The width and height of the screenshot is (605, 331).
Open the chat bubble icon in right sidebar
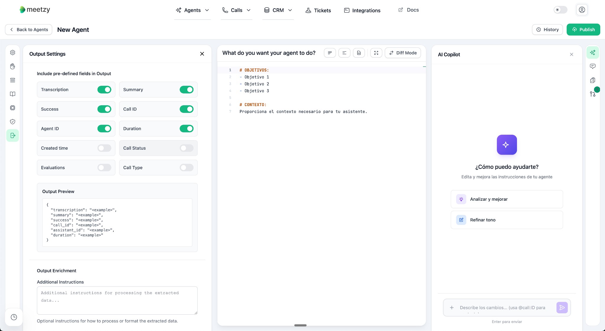coord(593,66)
